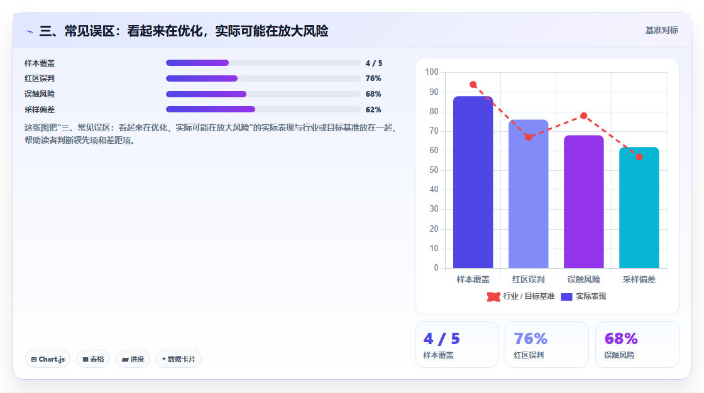Click the 76% value beside the progress bar

pyautogui.click(x=373, y=78)
